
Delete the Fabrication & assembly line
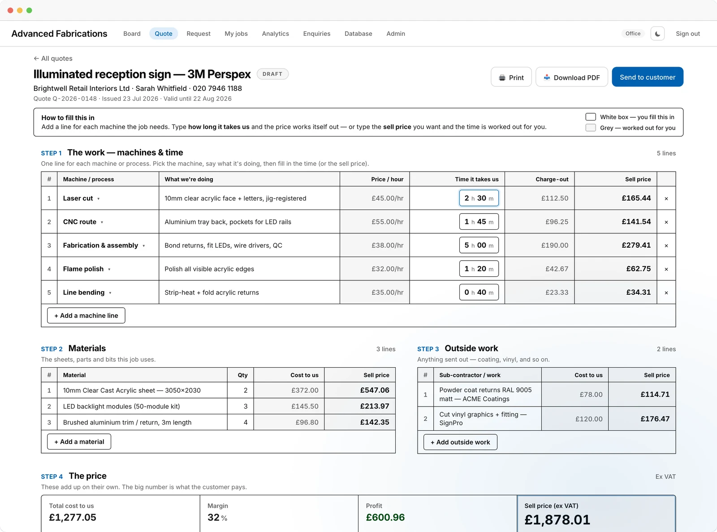(666, 245)
